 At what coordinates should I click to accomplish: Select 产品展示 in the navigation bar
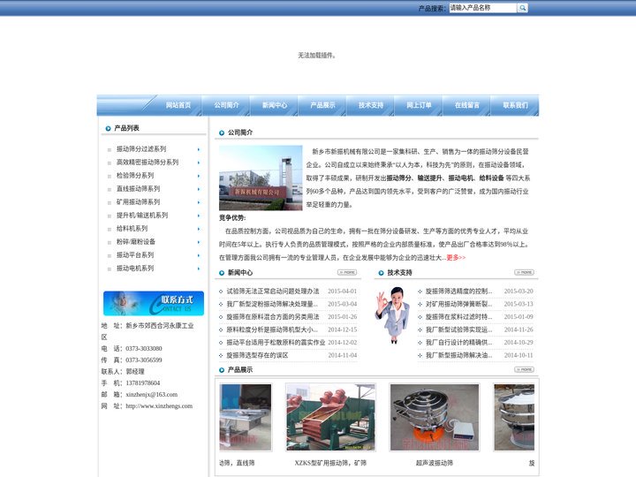click(x=322, y=105)
